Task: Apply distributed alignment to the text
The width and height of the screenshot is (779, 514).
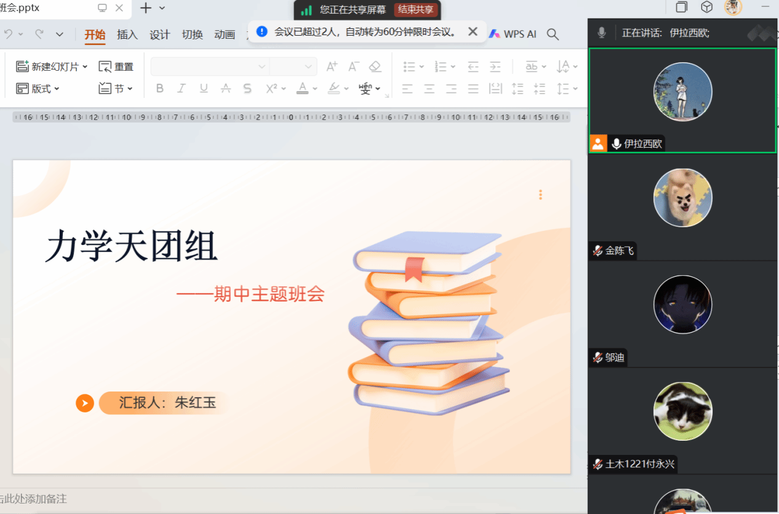Action: click(495, 89)
